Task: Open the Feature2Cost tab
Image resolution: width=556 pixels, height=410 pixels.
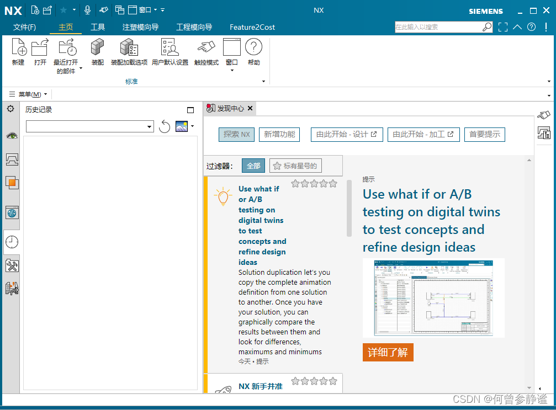Action: point(252,27)
